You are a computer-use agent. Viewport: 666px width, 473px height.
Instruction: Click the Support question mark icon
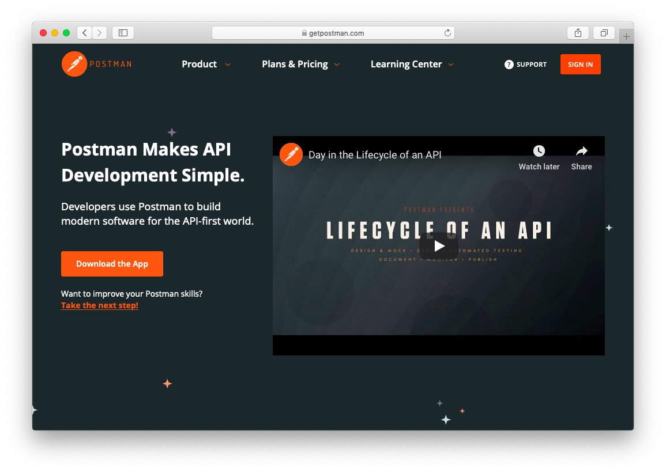pyautogui.click(x=509, y=65)
